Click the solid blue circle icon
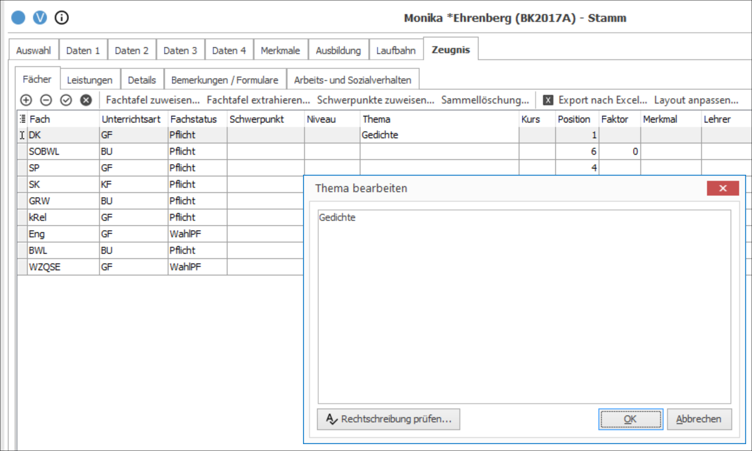The height and width of the screenshot is (451, 752). pos(18,18)
